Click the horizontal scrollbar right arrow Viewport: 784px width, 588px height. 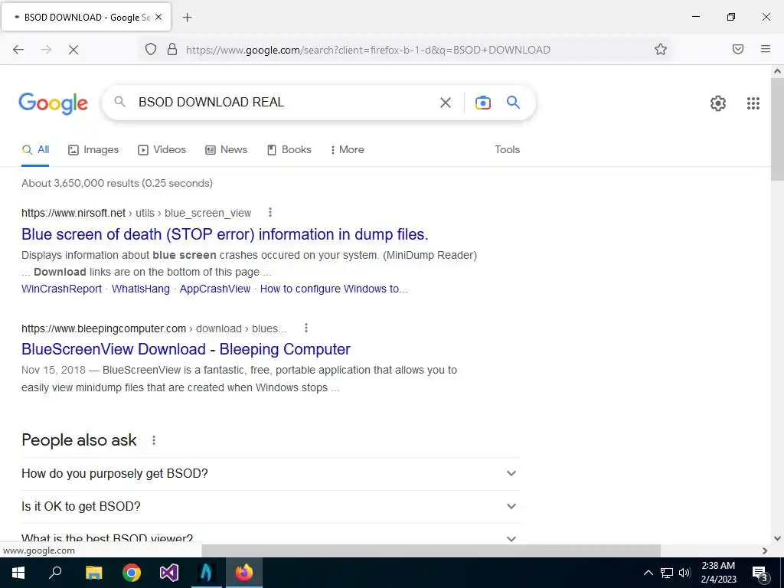click(765, 550)
